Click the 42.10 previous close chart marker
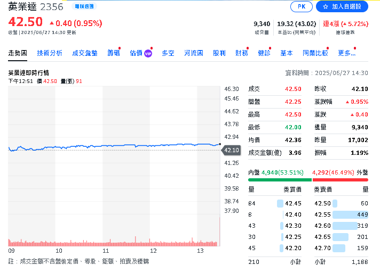 tap(231, 150)
